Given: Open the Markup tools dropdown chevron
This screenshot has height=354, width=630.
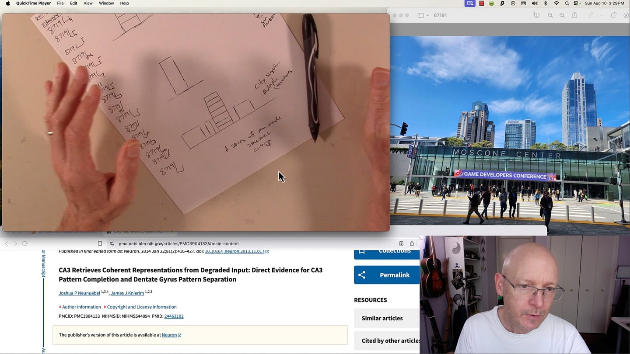Looking at the screenshot, I should (x=601, y=15).
